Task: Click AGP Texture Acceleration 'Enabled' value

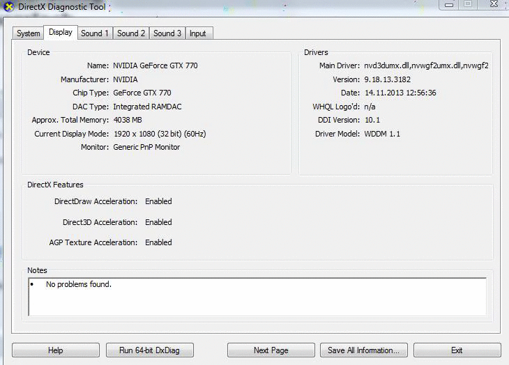Action: 158,242
